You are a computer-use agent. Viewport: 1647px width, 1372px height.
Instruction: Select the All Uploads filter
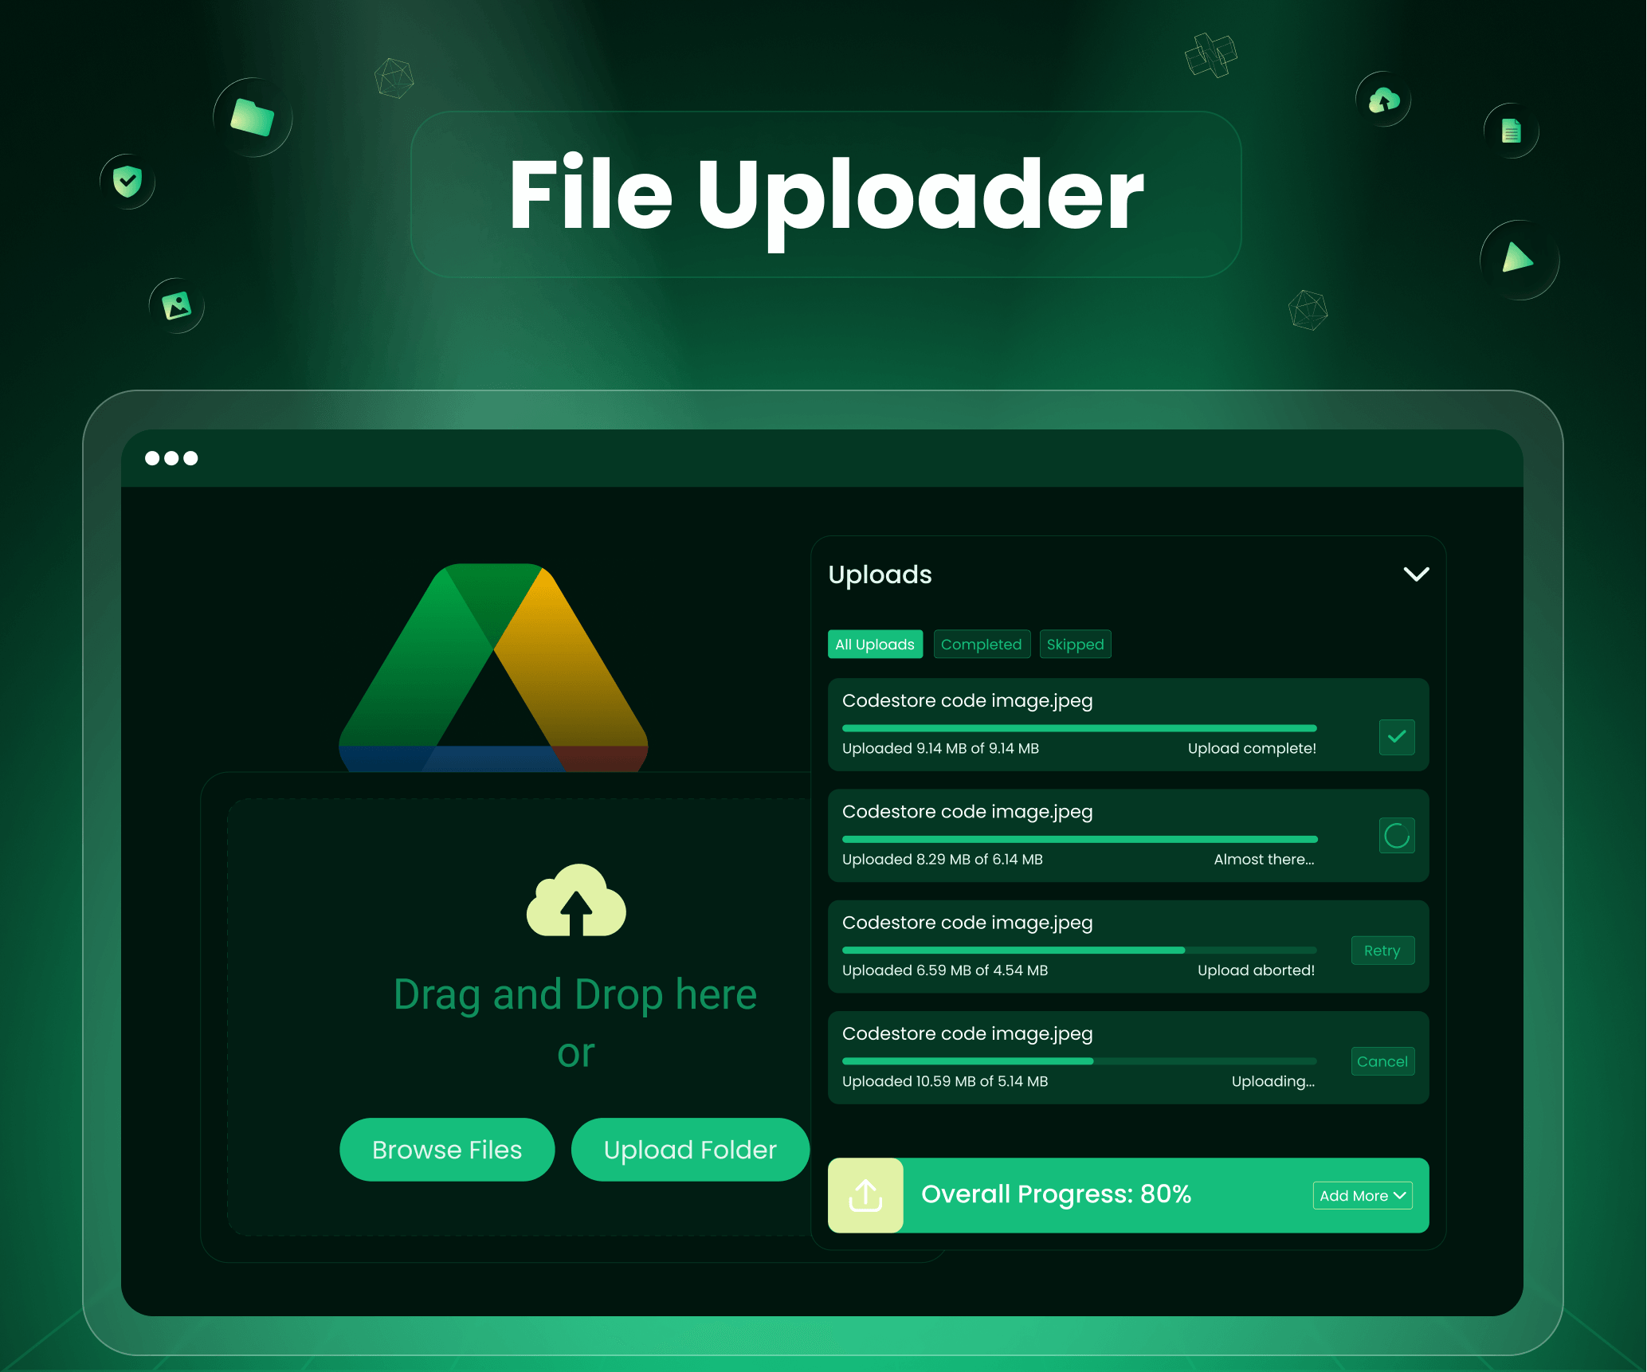click(x=874, y=644)
